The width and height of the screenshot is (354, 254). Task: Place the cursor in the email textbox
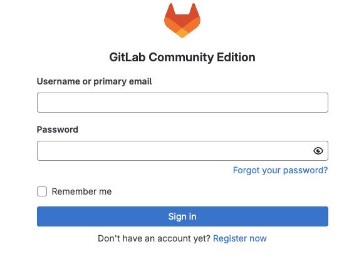(182, 103)
